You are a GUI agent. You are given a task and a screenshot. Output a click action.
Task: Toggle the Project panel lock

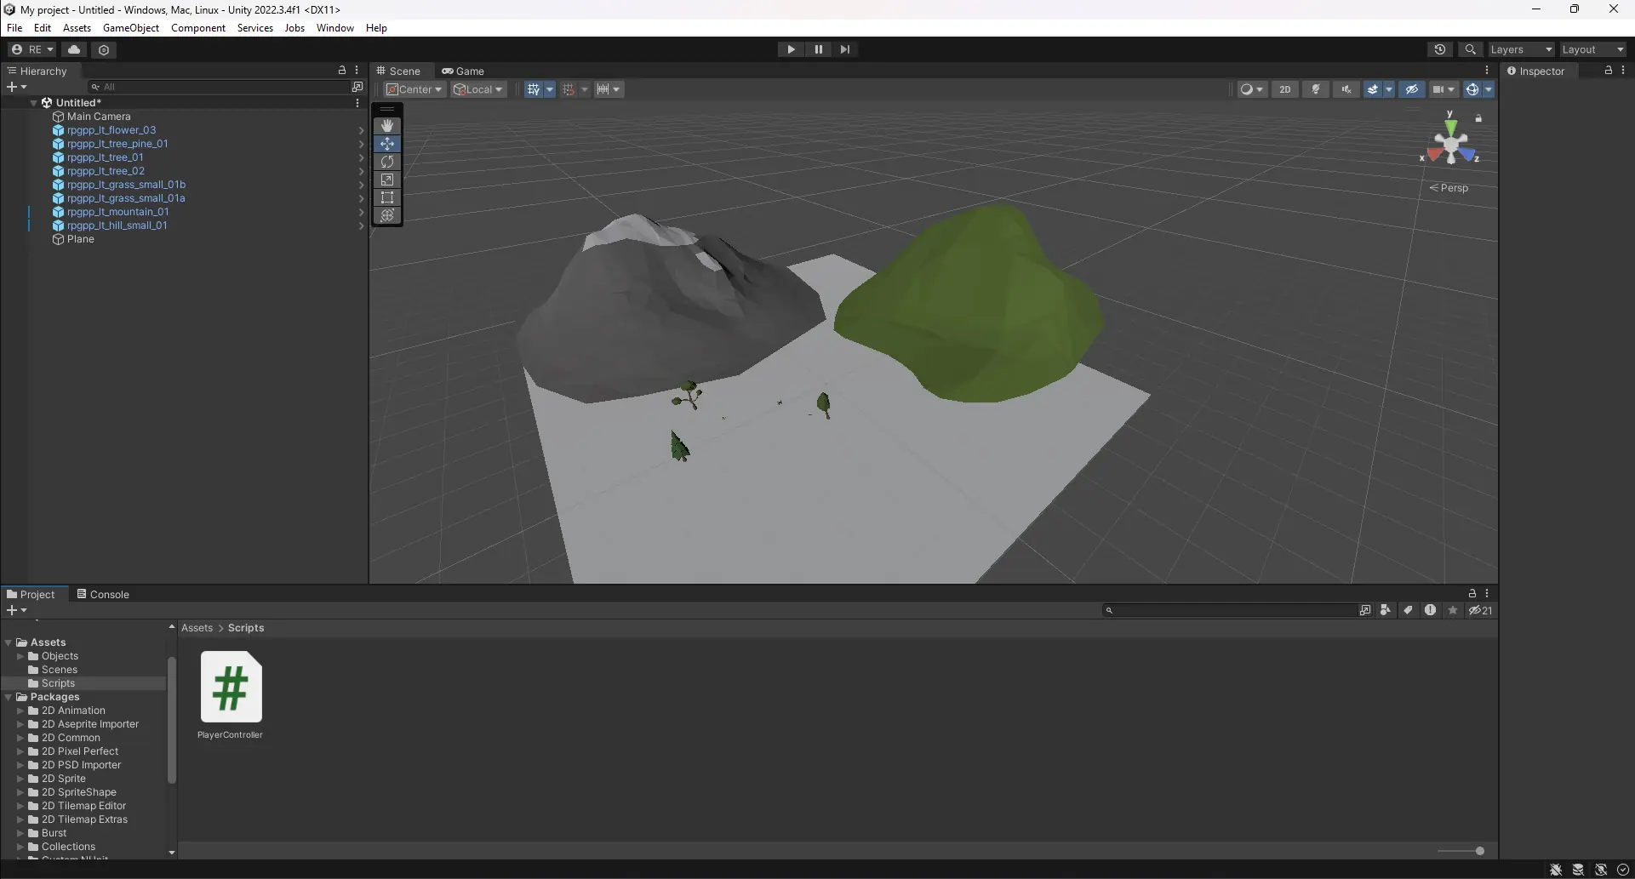[1472, 593]
